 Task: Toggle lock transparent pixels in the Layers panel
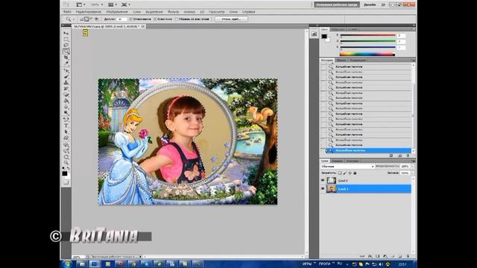(x=340, y=173)
